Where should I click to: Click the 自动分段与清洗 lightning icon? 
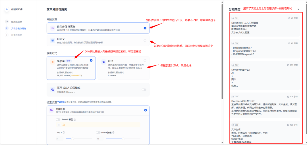tap(53, 28)
